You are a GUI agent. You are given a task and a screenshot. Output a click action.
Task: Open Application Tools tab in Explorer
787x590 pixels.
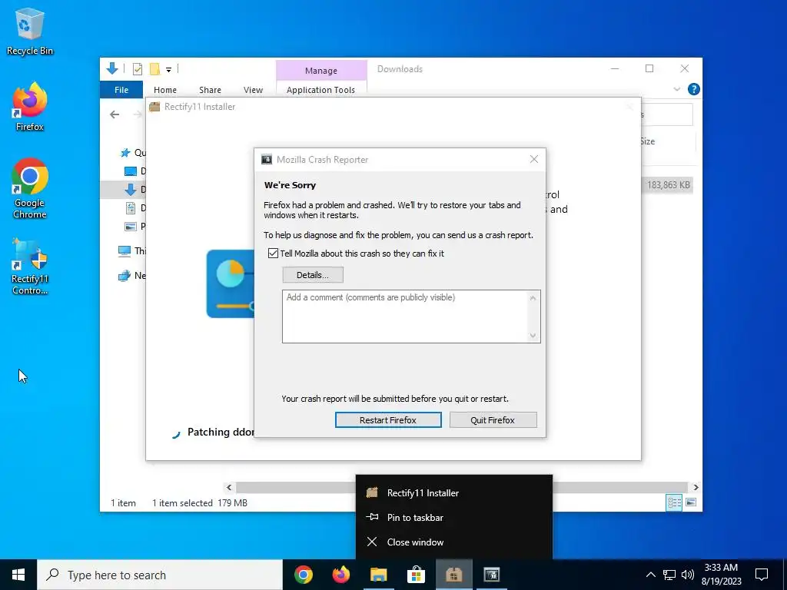tap(320, 90)
